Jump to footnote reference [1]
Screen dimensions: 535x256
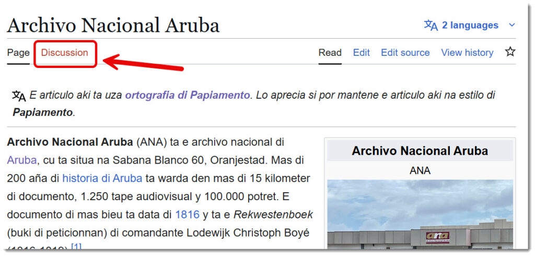pos(76,247)
